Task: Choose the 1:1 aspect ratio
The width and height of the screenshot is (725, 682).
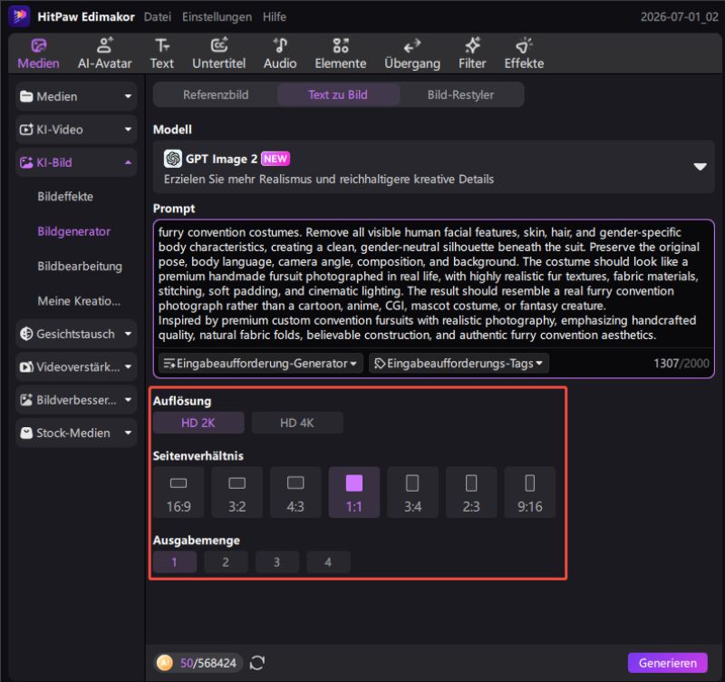Action: (354, 492)
